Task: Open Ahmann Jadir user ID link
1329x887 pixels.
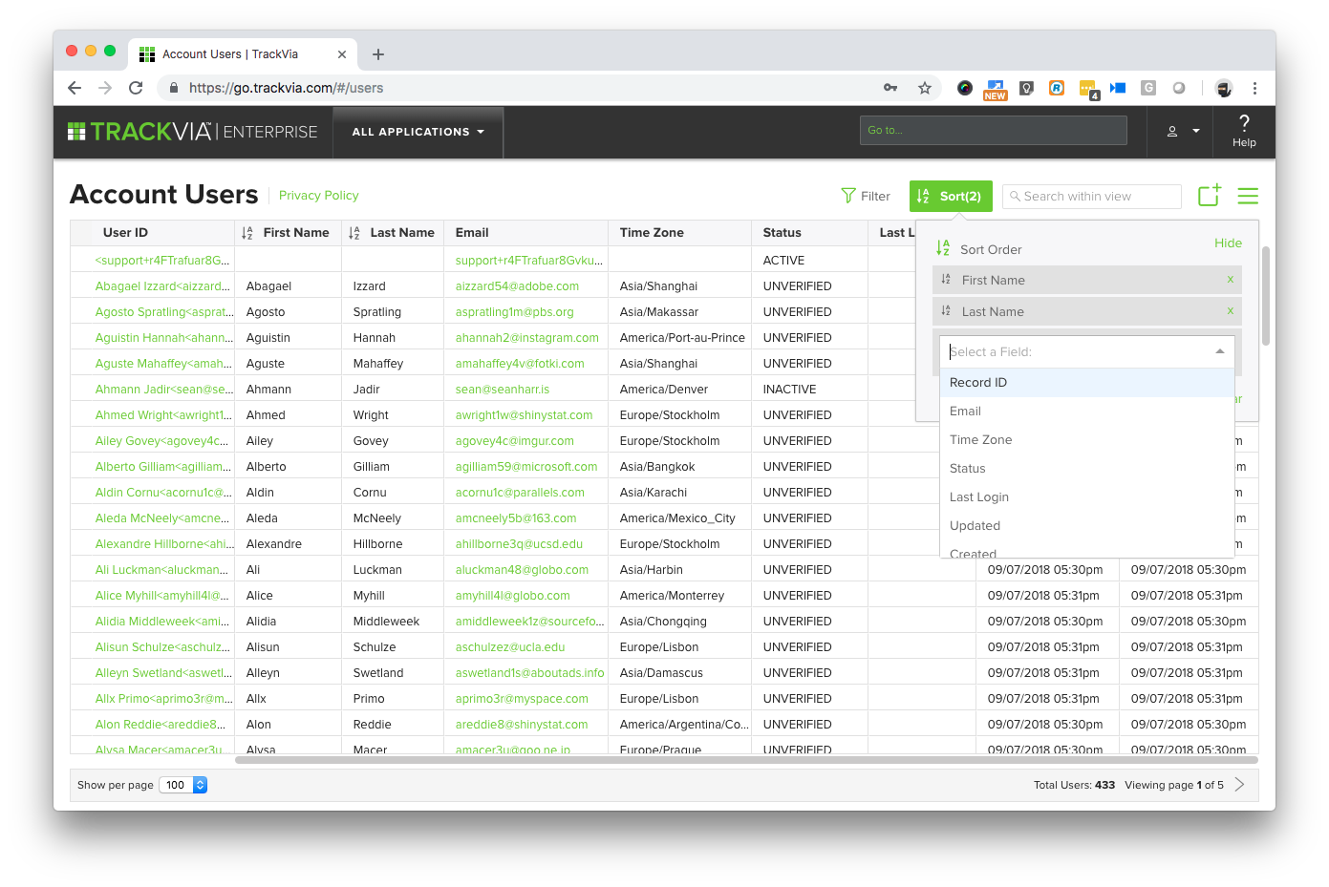Action: [x=163, y=390]
